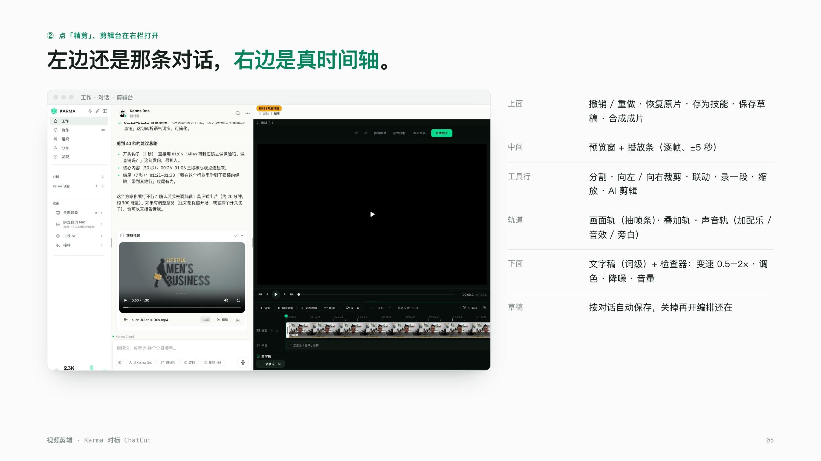Click the 返回 back link in editor
Screen dimensions: 821x461
(x=264, y=114)
